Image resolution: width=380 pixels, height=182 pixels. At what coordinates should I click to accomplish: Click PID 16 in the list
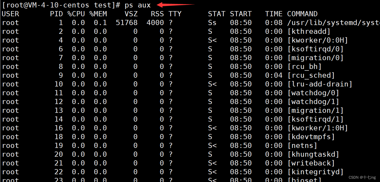pyautogui.click(x=59, y=128)
